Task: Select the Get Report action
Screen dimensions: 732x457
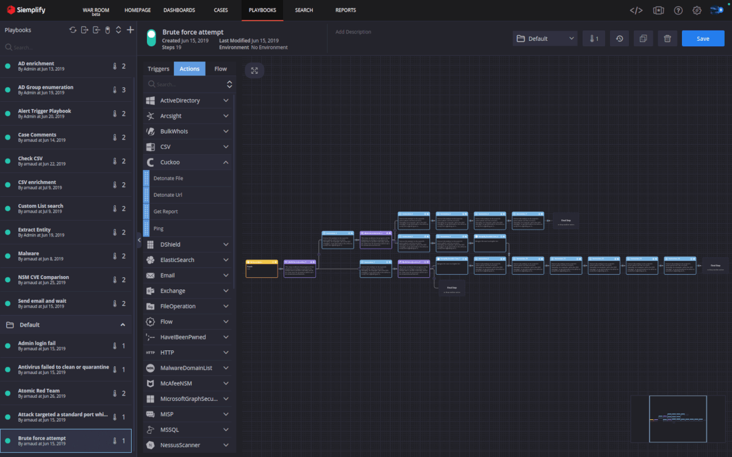Action: click(188, 211)
